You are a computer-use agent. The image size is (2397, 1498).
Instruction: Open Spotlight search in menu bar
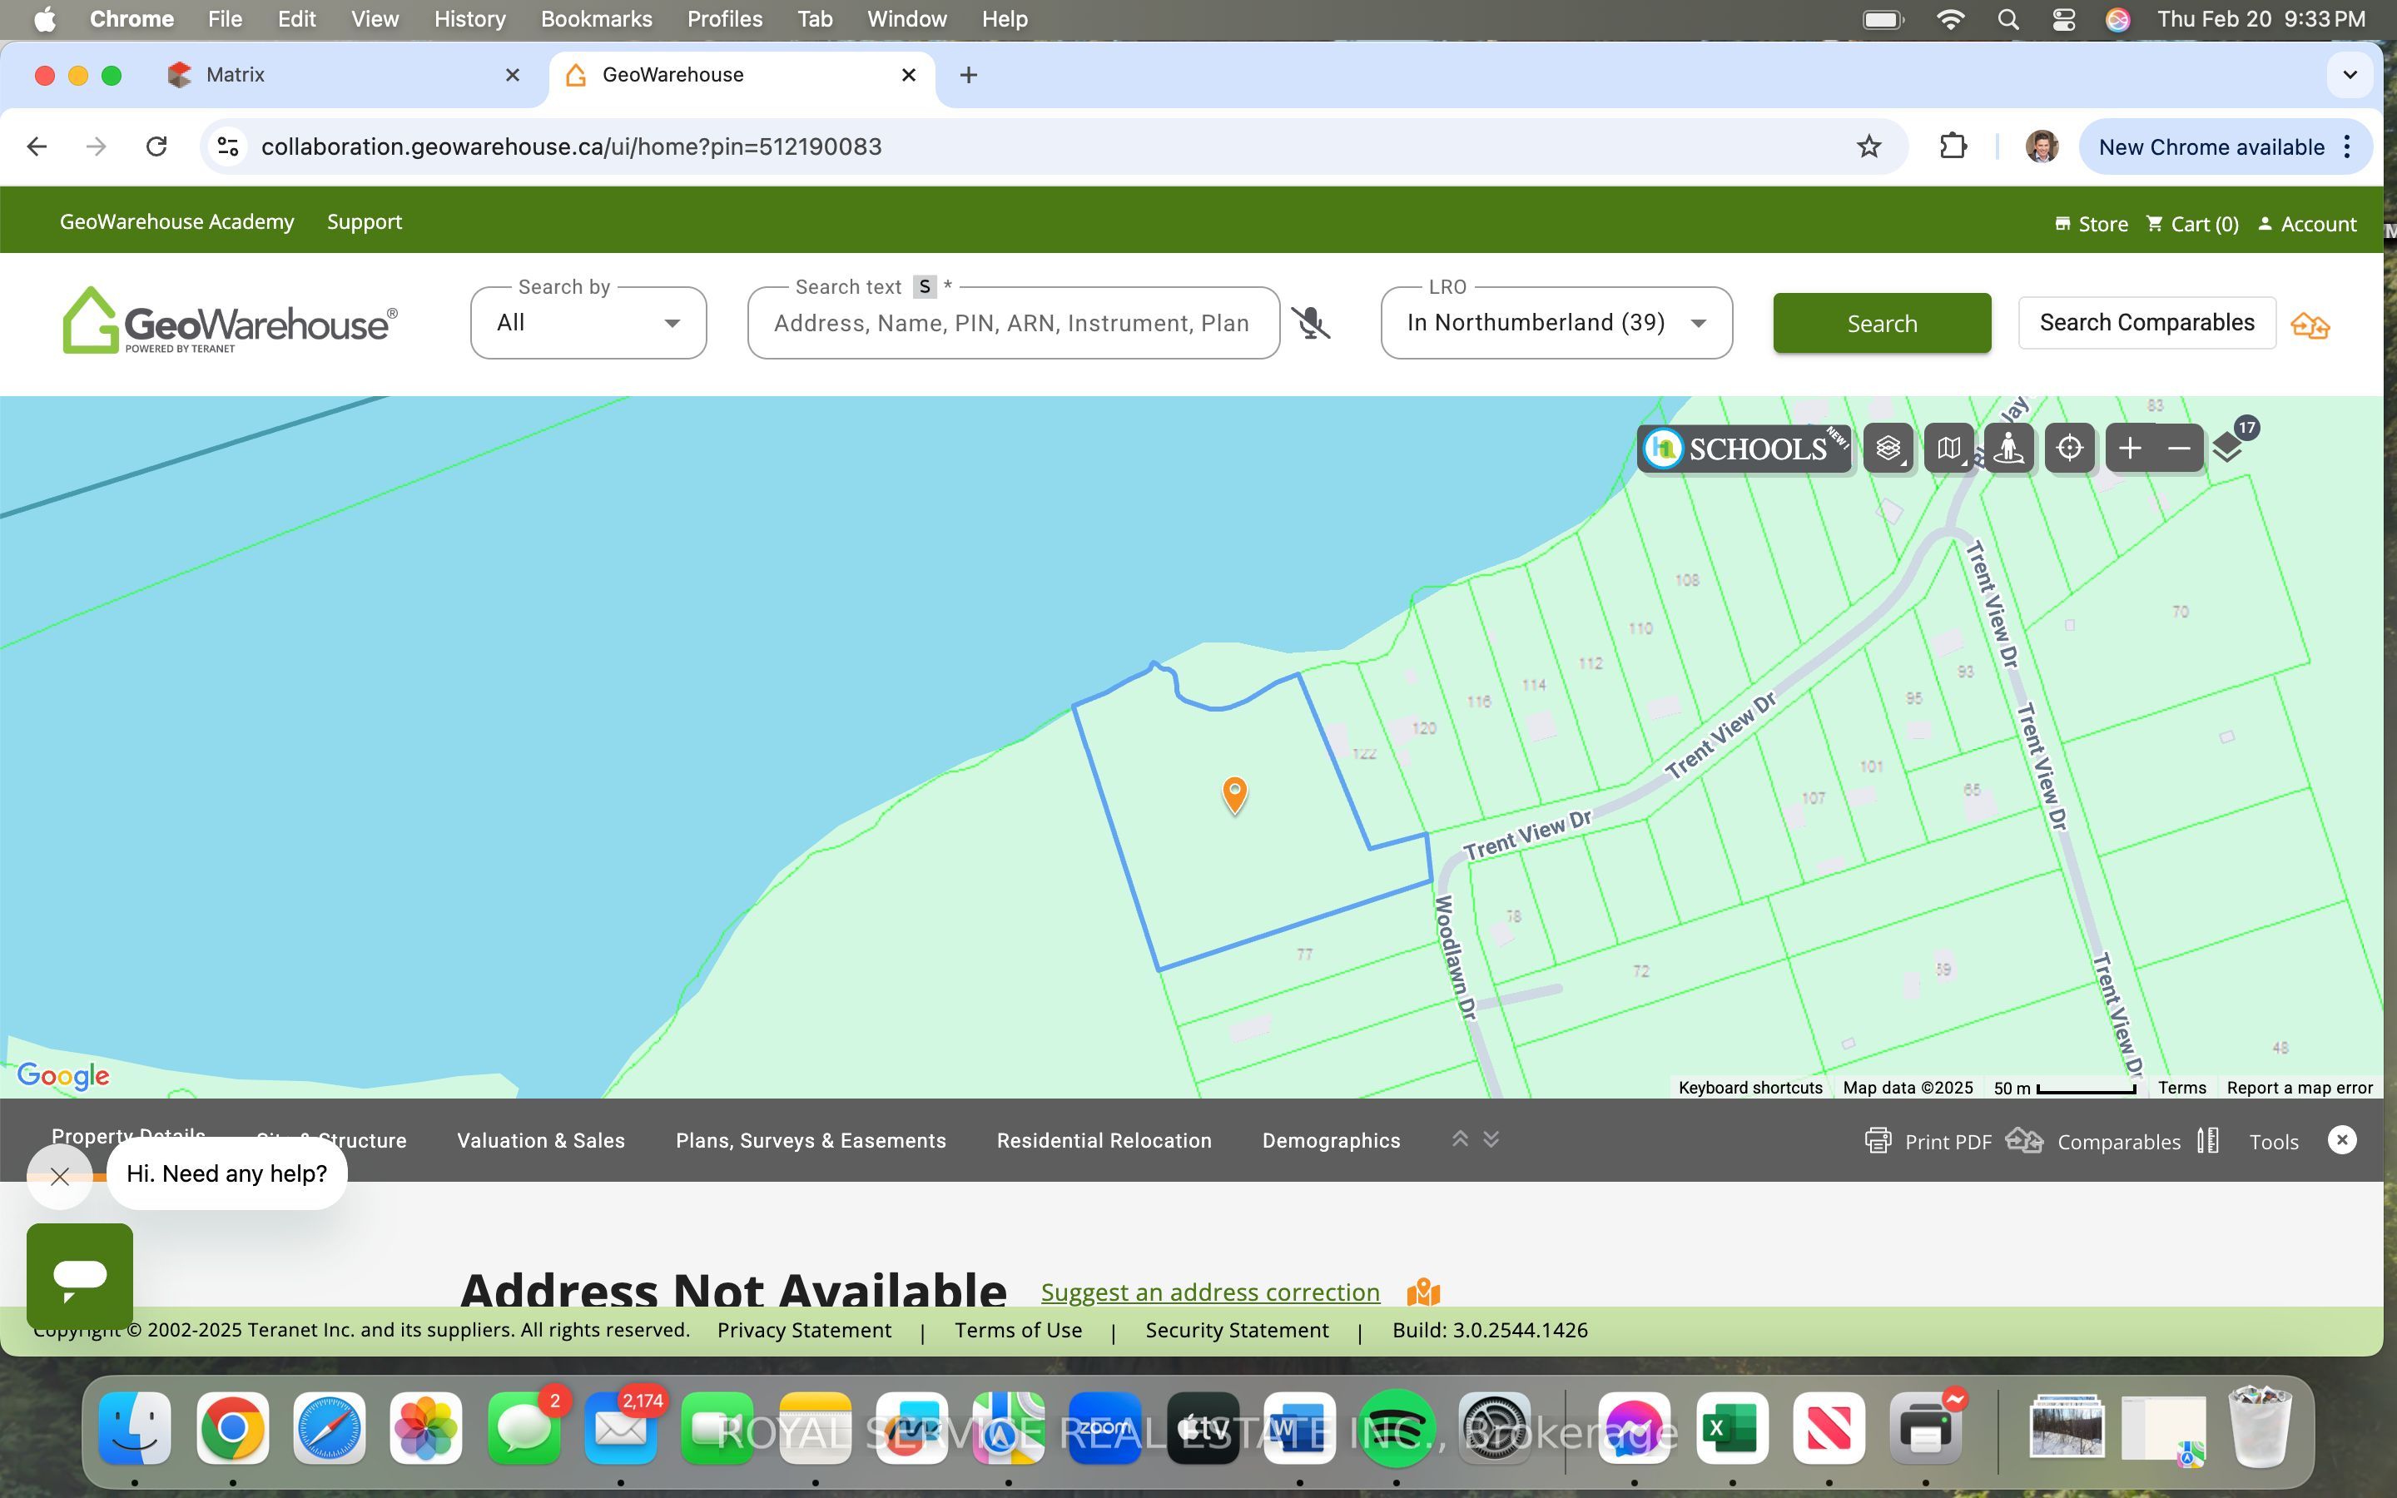(2007, 19)
